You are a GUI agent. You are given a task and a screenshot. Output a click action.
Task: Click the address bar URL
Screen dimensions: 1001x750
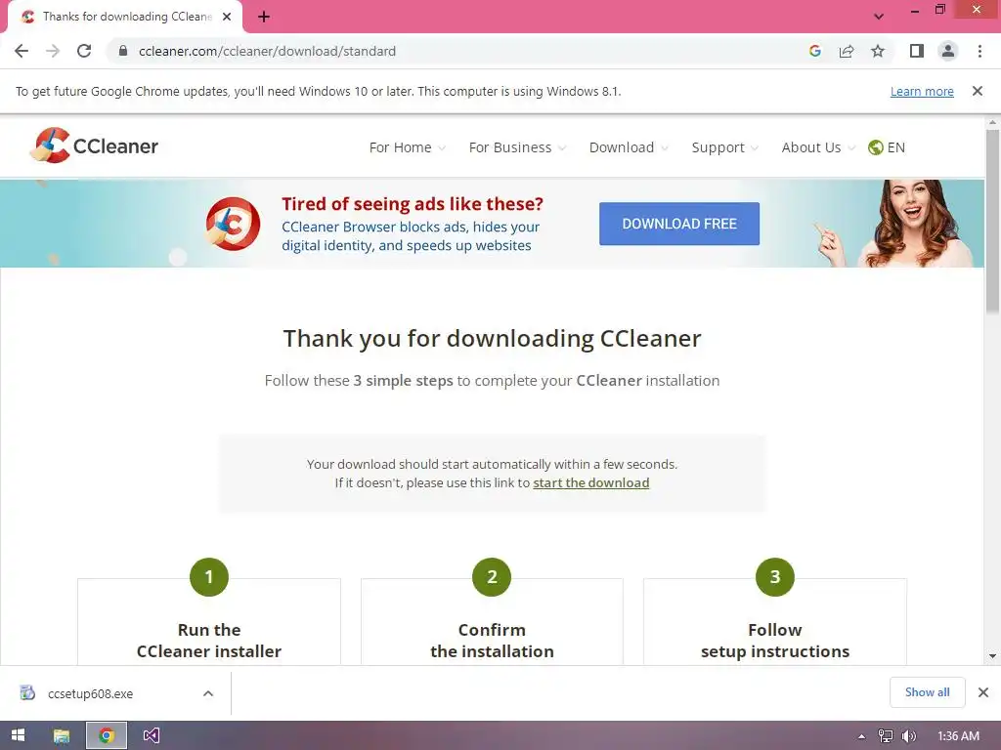pos(267,51)
